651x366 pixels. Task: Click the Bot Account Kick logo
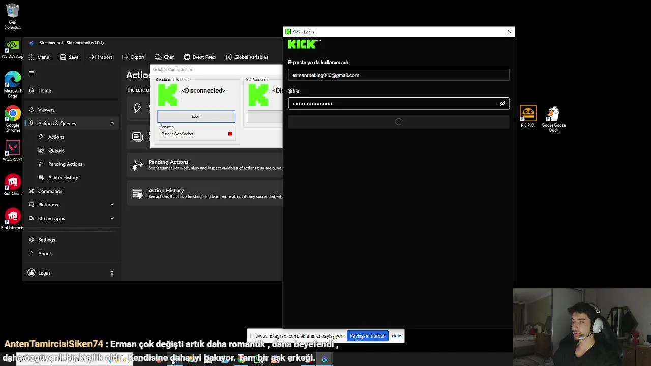tap(258, 95)
